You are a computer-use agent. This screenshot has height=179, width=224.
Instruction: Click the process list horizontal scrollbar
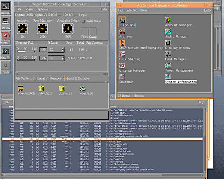(103, 175)
